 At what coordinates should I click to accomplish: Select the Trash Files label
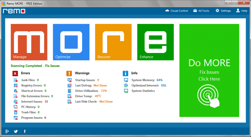pos(29,112)
